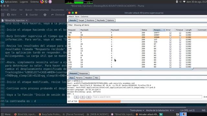
Task: Open Menú grid icon in bottom panel
Action: 2,114
